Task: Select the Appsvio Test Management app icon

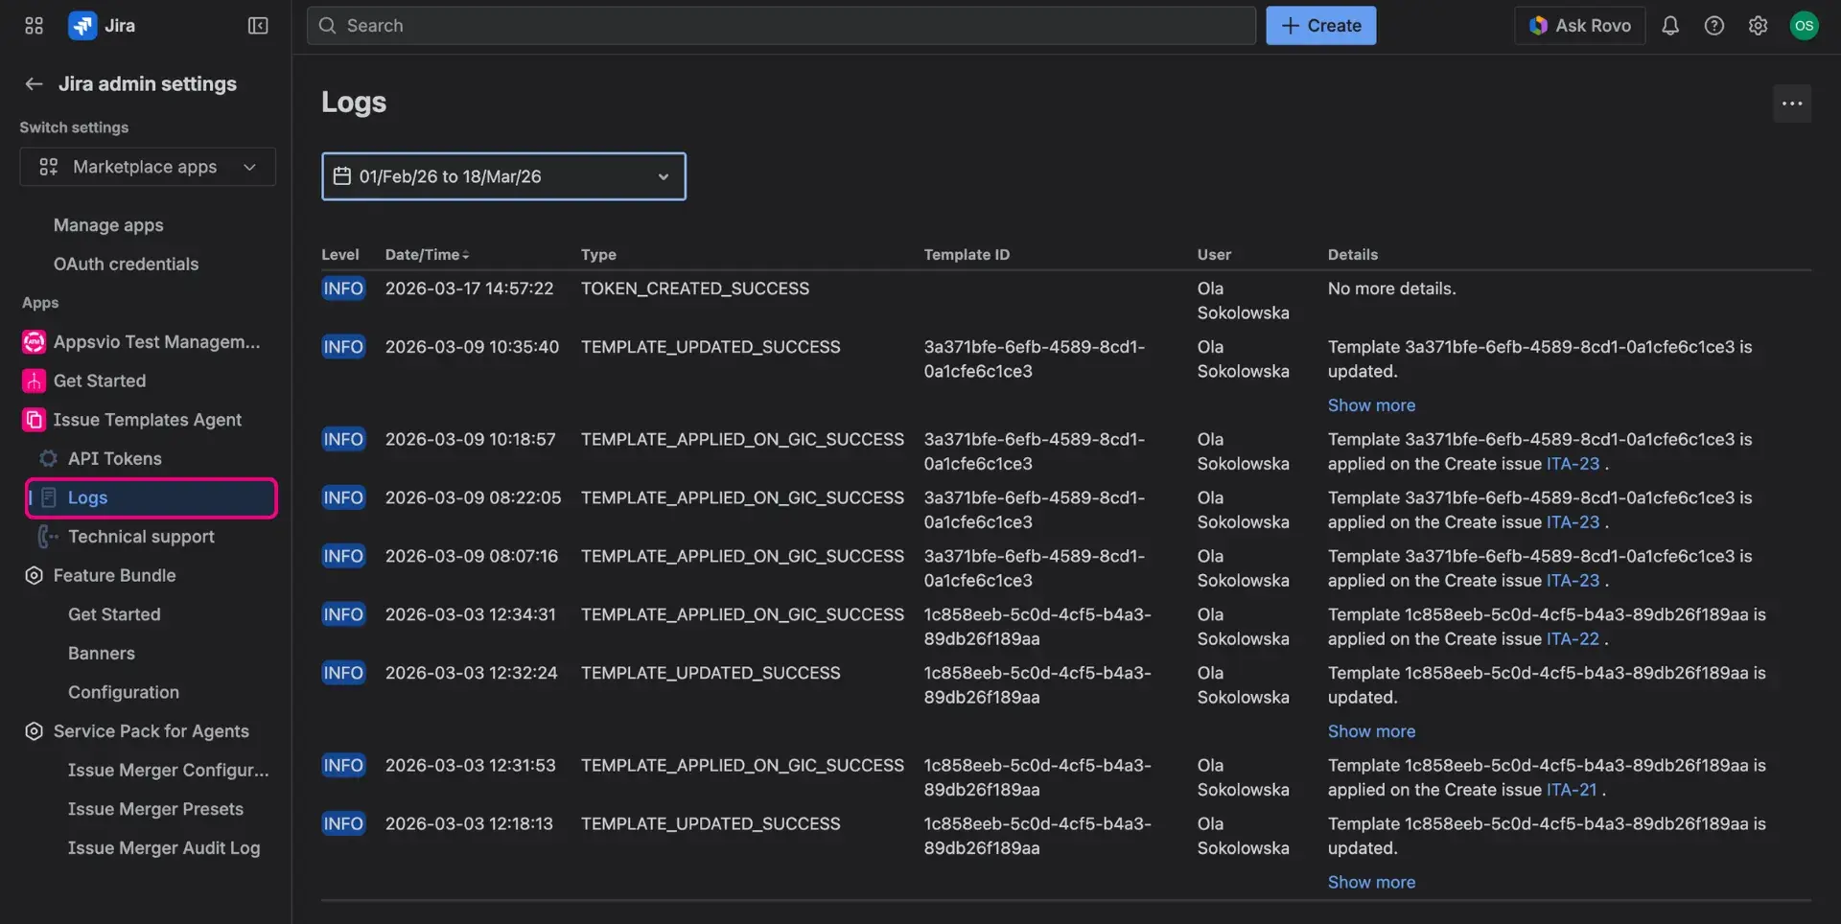Action: point(33,342)
